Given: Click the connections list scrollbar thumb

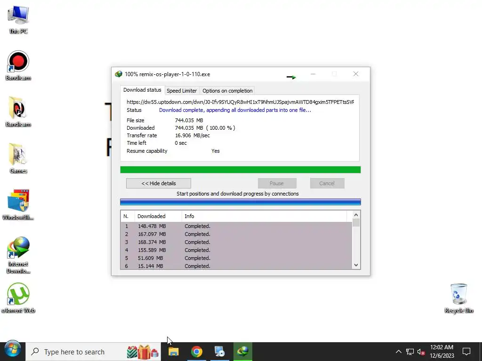Looking at the screenshot, I should click(356, 222).
